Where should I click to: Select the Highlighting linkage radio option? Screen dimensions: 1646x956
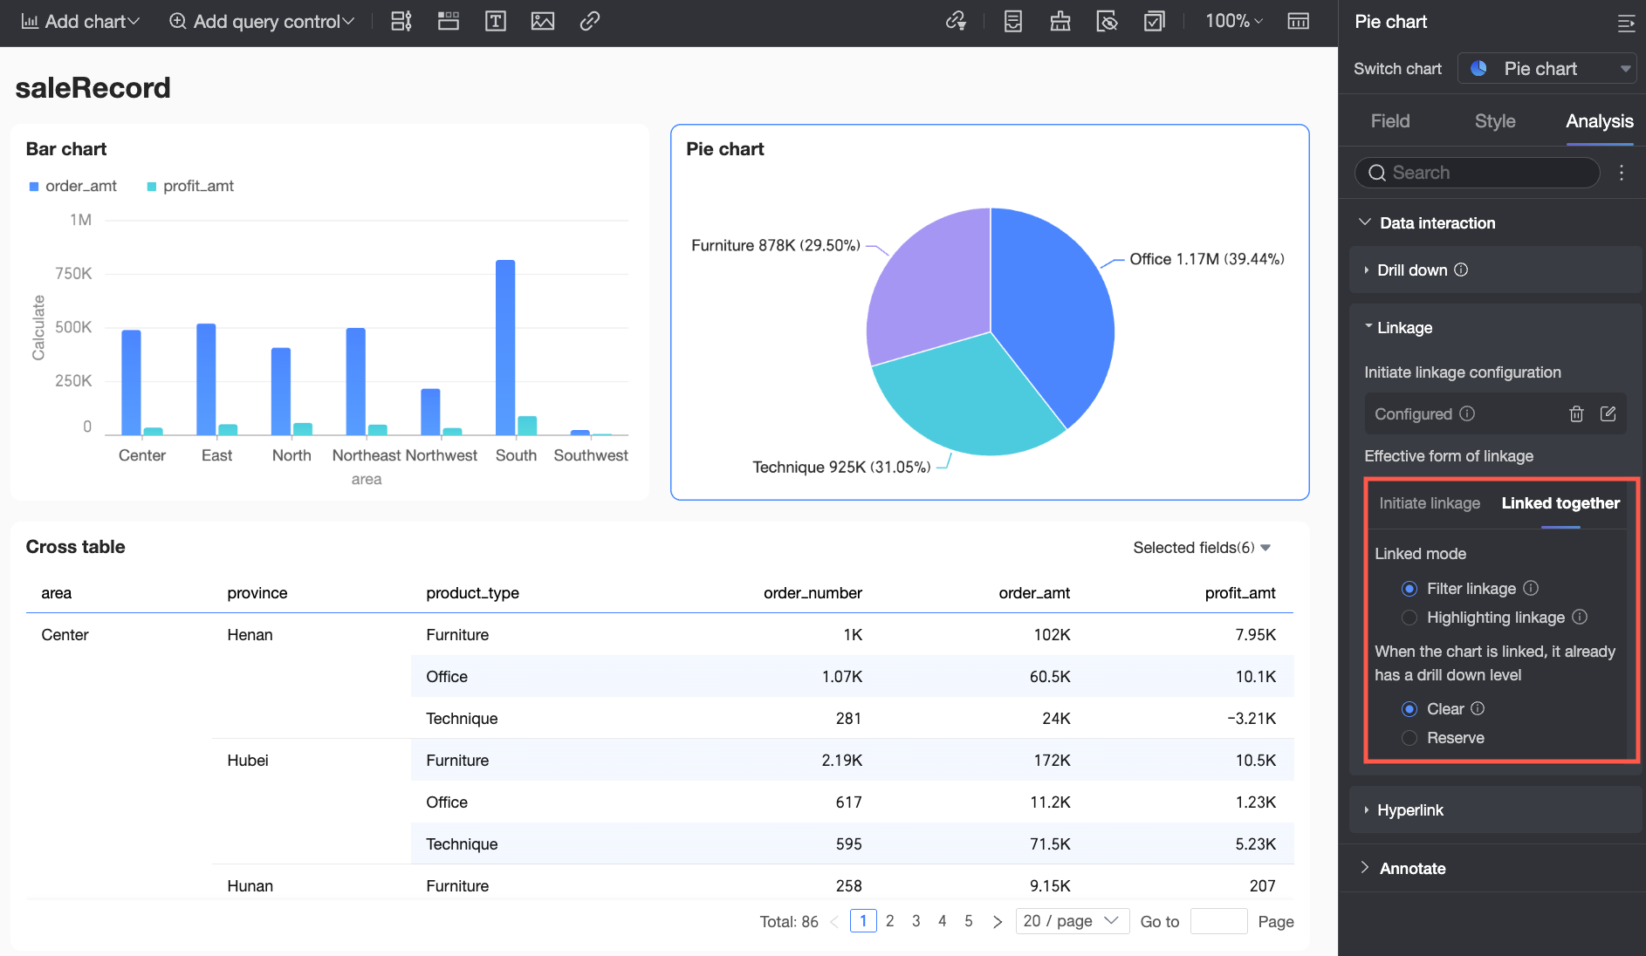1409,618
